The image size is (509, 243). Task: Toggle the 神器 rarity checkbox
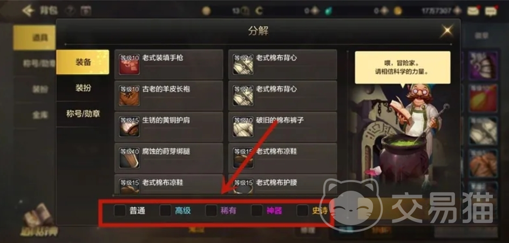[257, 211]
